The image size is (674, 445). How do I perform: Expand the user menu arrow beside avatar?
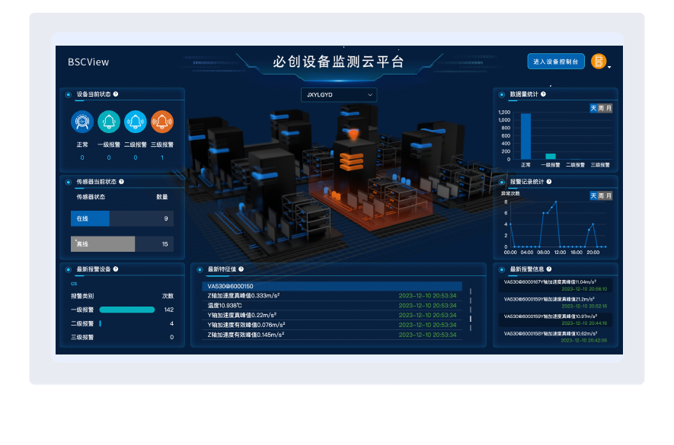click(609, 66)
